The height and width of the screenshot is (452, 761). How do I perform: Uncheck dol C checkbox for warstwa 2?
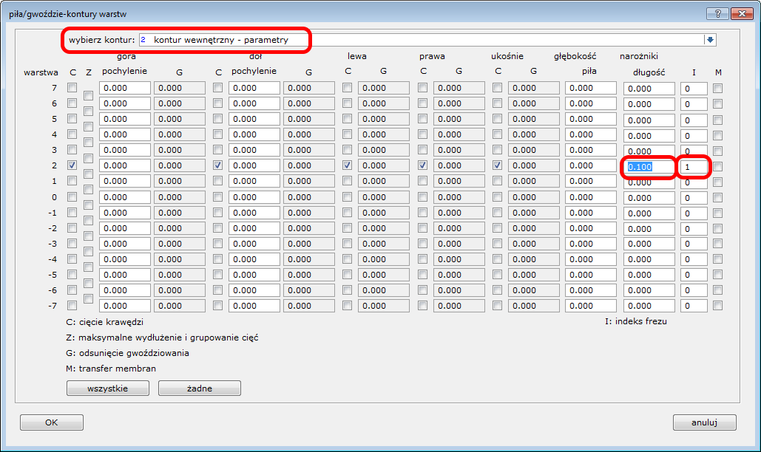coord(218,165)
